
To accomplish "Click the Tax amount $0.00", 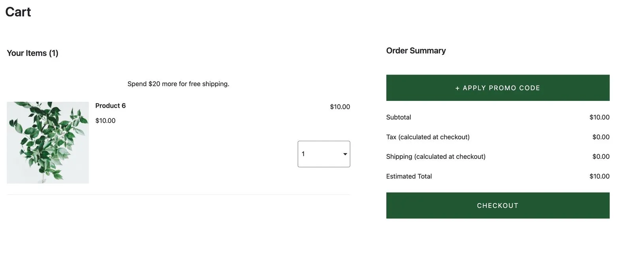I will pyautogui.click(x=601, y=137).
